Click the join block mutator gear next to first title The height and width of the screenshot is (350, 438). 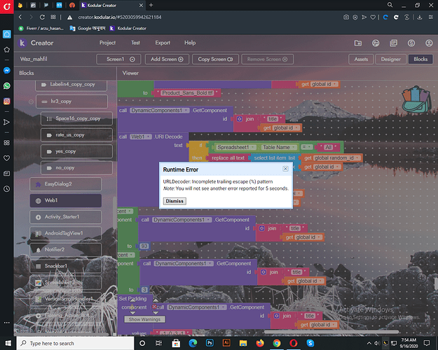pos(240,119)
